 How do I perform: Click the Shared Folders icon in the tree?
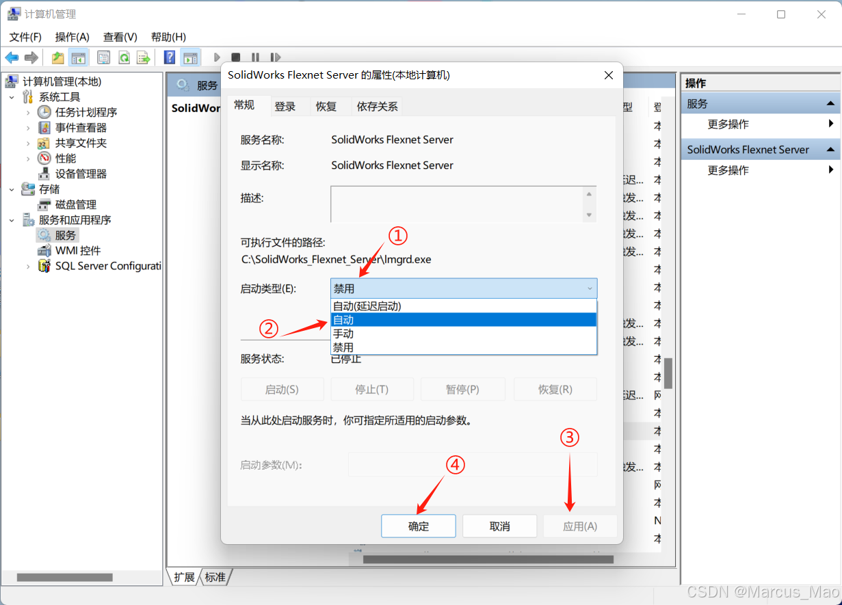(x=44, y=143)
